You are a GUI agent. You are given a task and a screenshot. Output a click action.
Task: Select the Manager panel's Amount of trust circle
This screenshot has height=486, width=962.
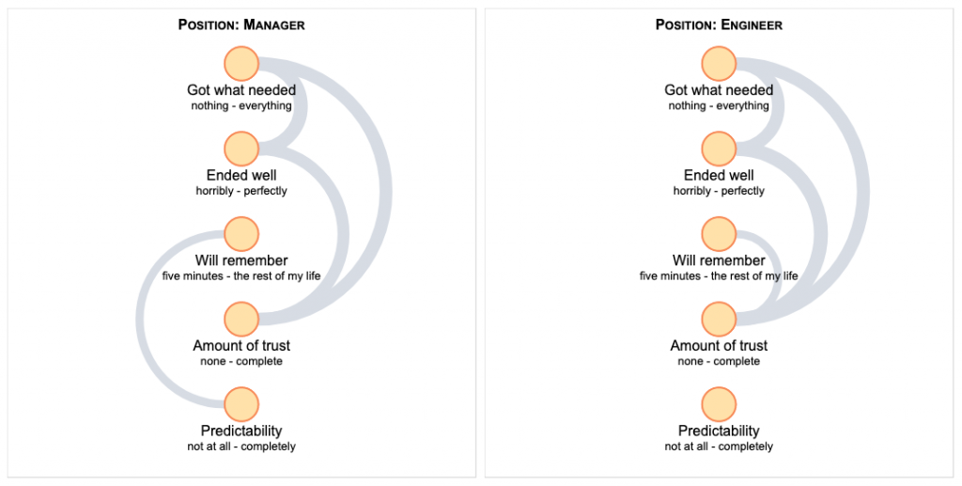pos(241,319)
